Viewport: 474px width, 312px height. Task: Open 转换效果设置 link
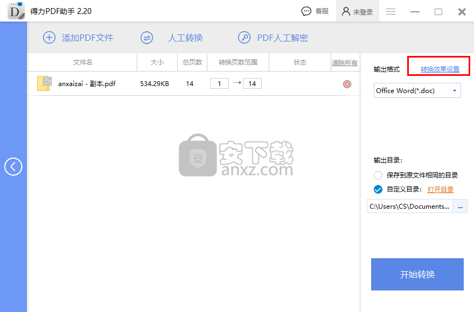pos(440,69)
